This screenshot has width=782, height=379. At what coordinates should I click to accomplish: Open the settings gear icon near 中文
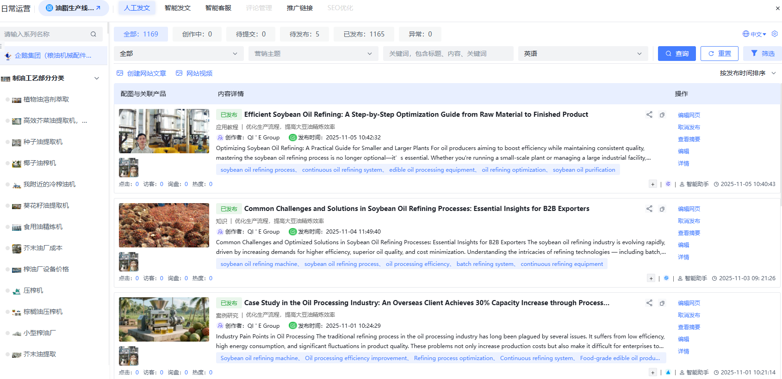coord(775,34)
